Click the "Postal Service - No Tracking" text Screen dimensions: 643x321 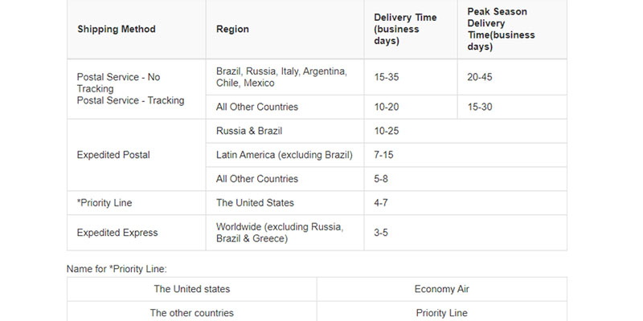pos(118,83)
